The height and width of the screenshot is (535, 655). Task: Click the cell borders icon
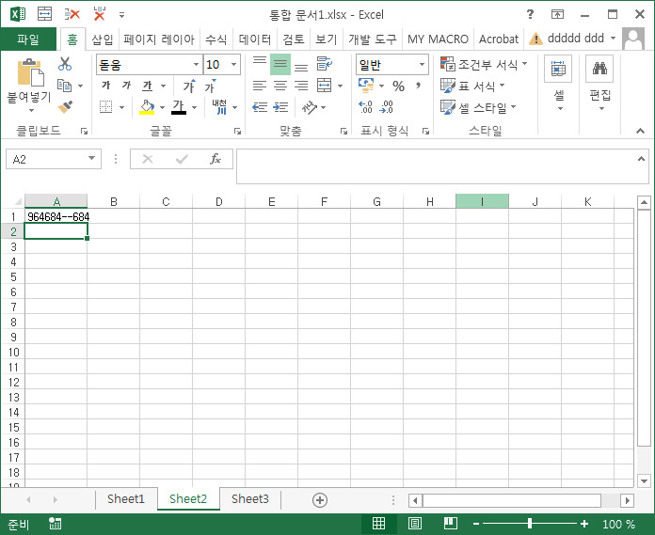click(x=105, y=107)
